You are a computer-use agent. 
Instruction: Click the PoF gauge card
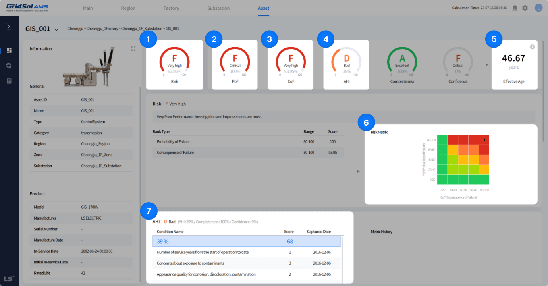[235, 65]
